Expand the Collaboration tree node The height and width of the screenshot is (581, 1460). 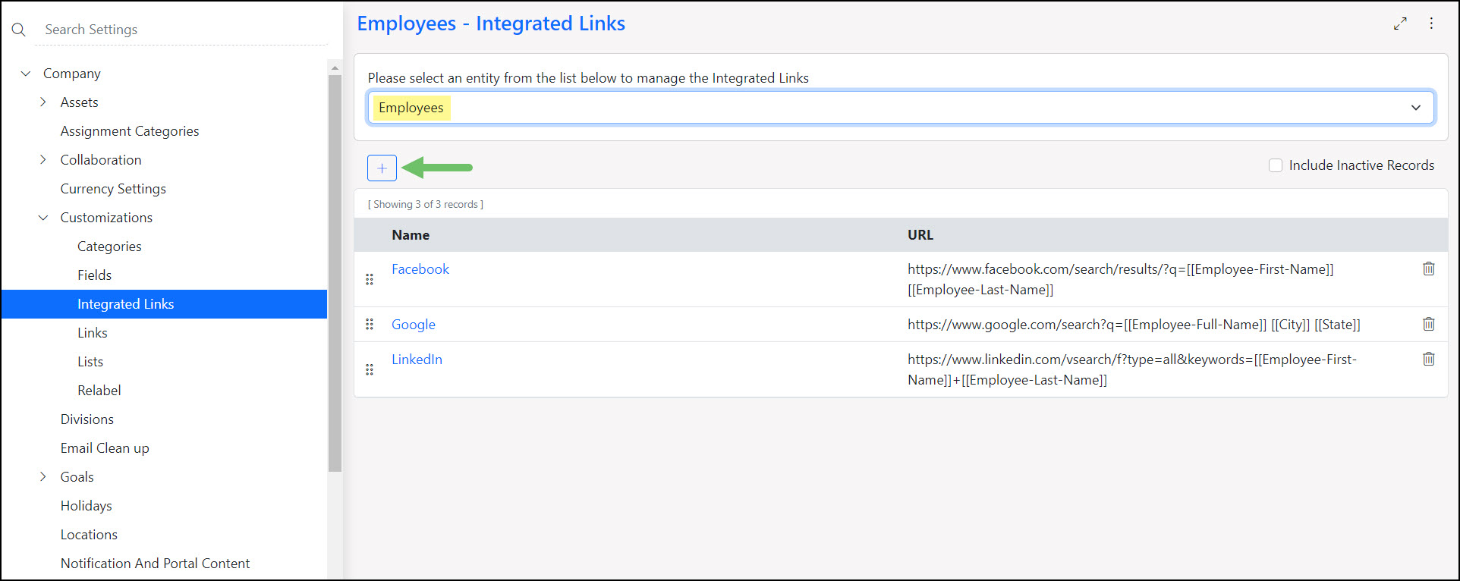tap(43, 160)
